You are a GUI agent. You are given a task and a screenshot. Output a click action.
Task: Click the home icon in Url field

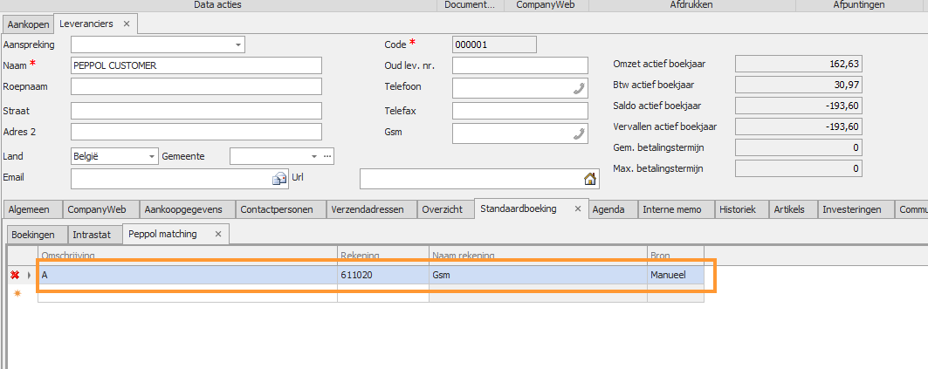[x=589, y=179]
